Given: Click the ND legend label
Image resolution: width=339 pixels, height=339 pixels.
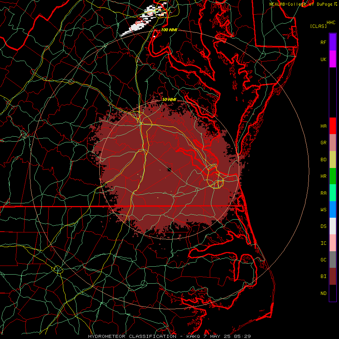Looking at the screenshot, I should click(323, 293).
